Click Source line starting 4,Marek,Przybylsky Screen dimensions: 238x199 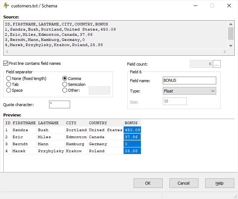tap(54, 45)
